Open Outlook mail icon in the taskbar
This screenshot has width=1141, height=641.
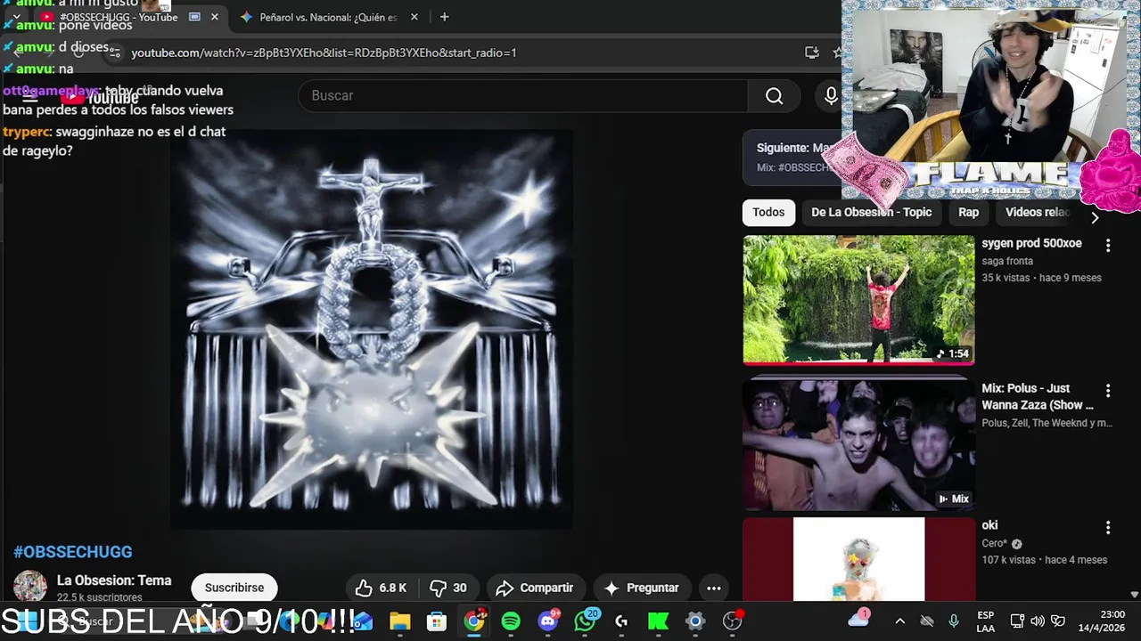point(362,621)
